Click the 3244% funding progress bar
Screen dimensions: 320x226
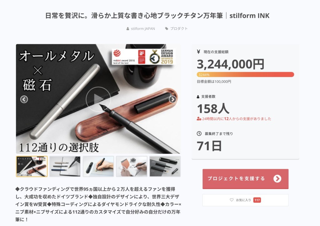pos(245,75)
